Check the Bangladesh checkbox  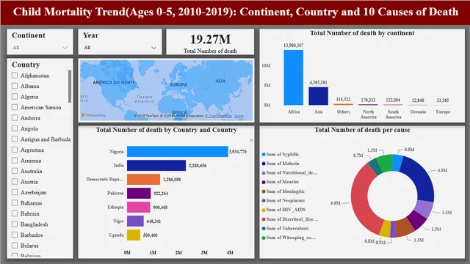pyautogui.click(x=15, y=224)
